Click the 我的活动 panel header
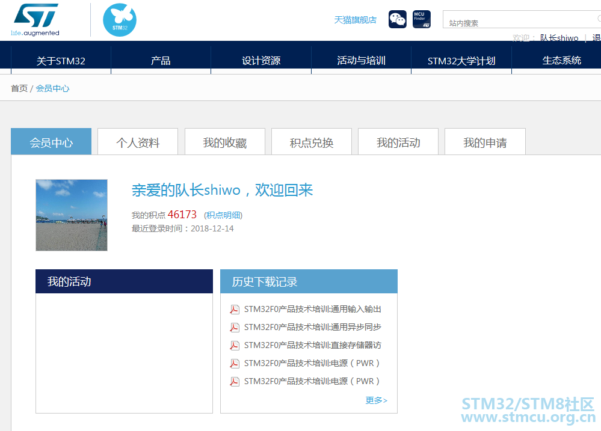 pos(124,281)
